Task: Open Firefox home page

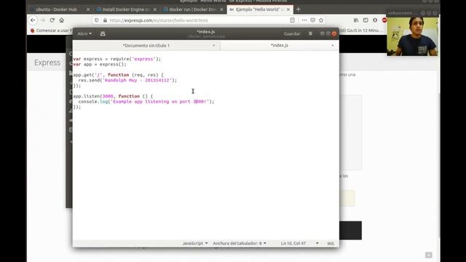Action: click(61, 20)
